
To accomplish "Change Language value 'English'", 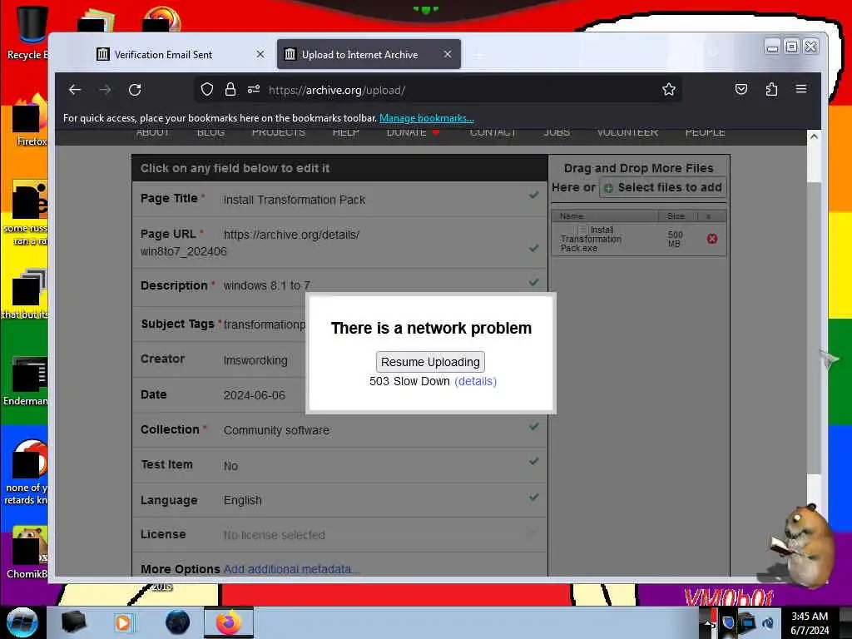I will coord(242,500).
